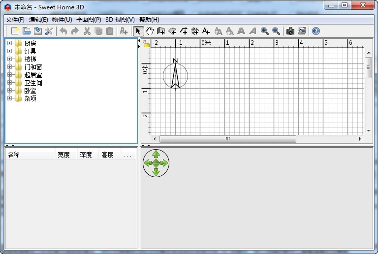Screen dimensions: 378x254
Task: Select the Create rooms tool
Action: click(x=172, y=31)
